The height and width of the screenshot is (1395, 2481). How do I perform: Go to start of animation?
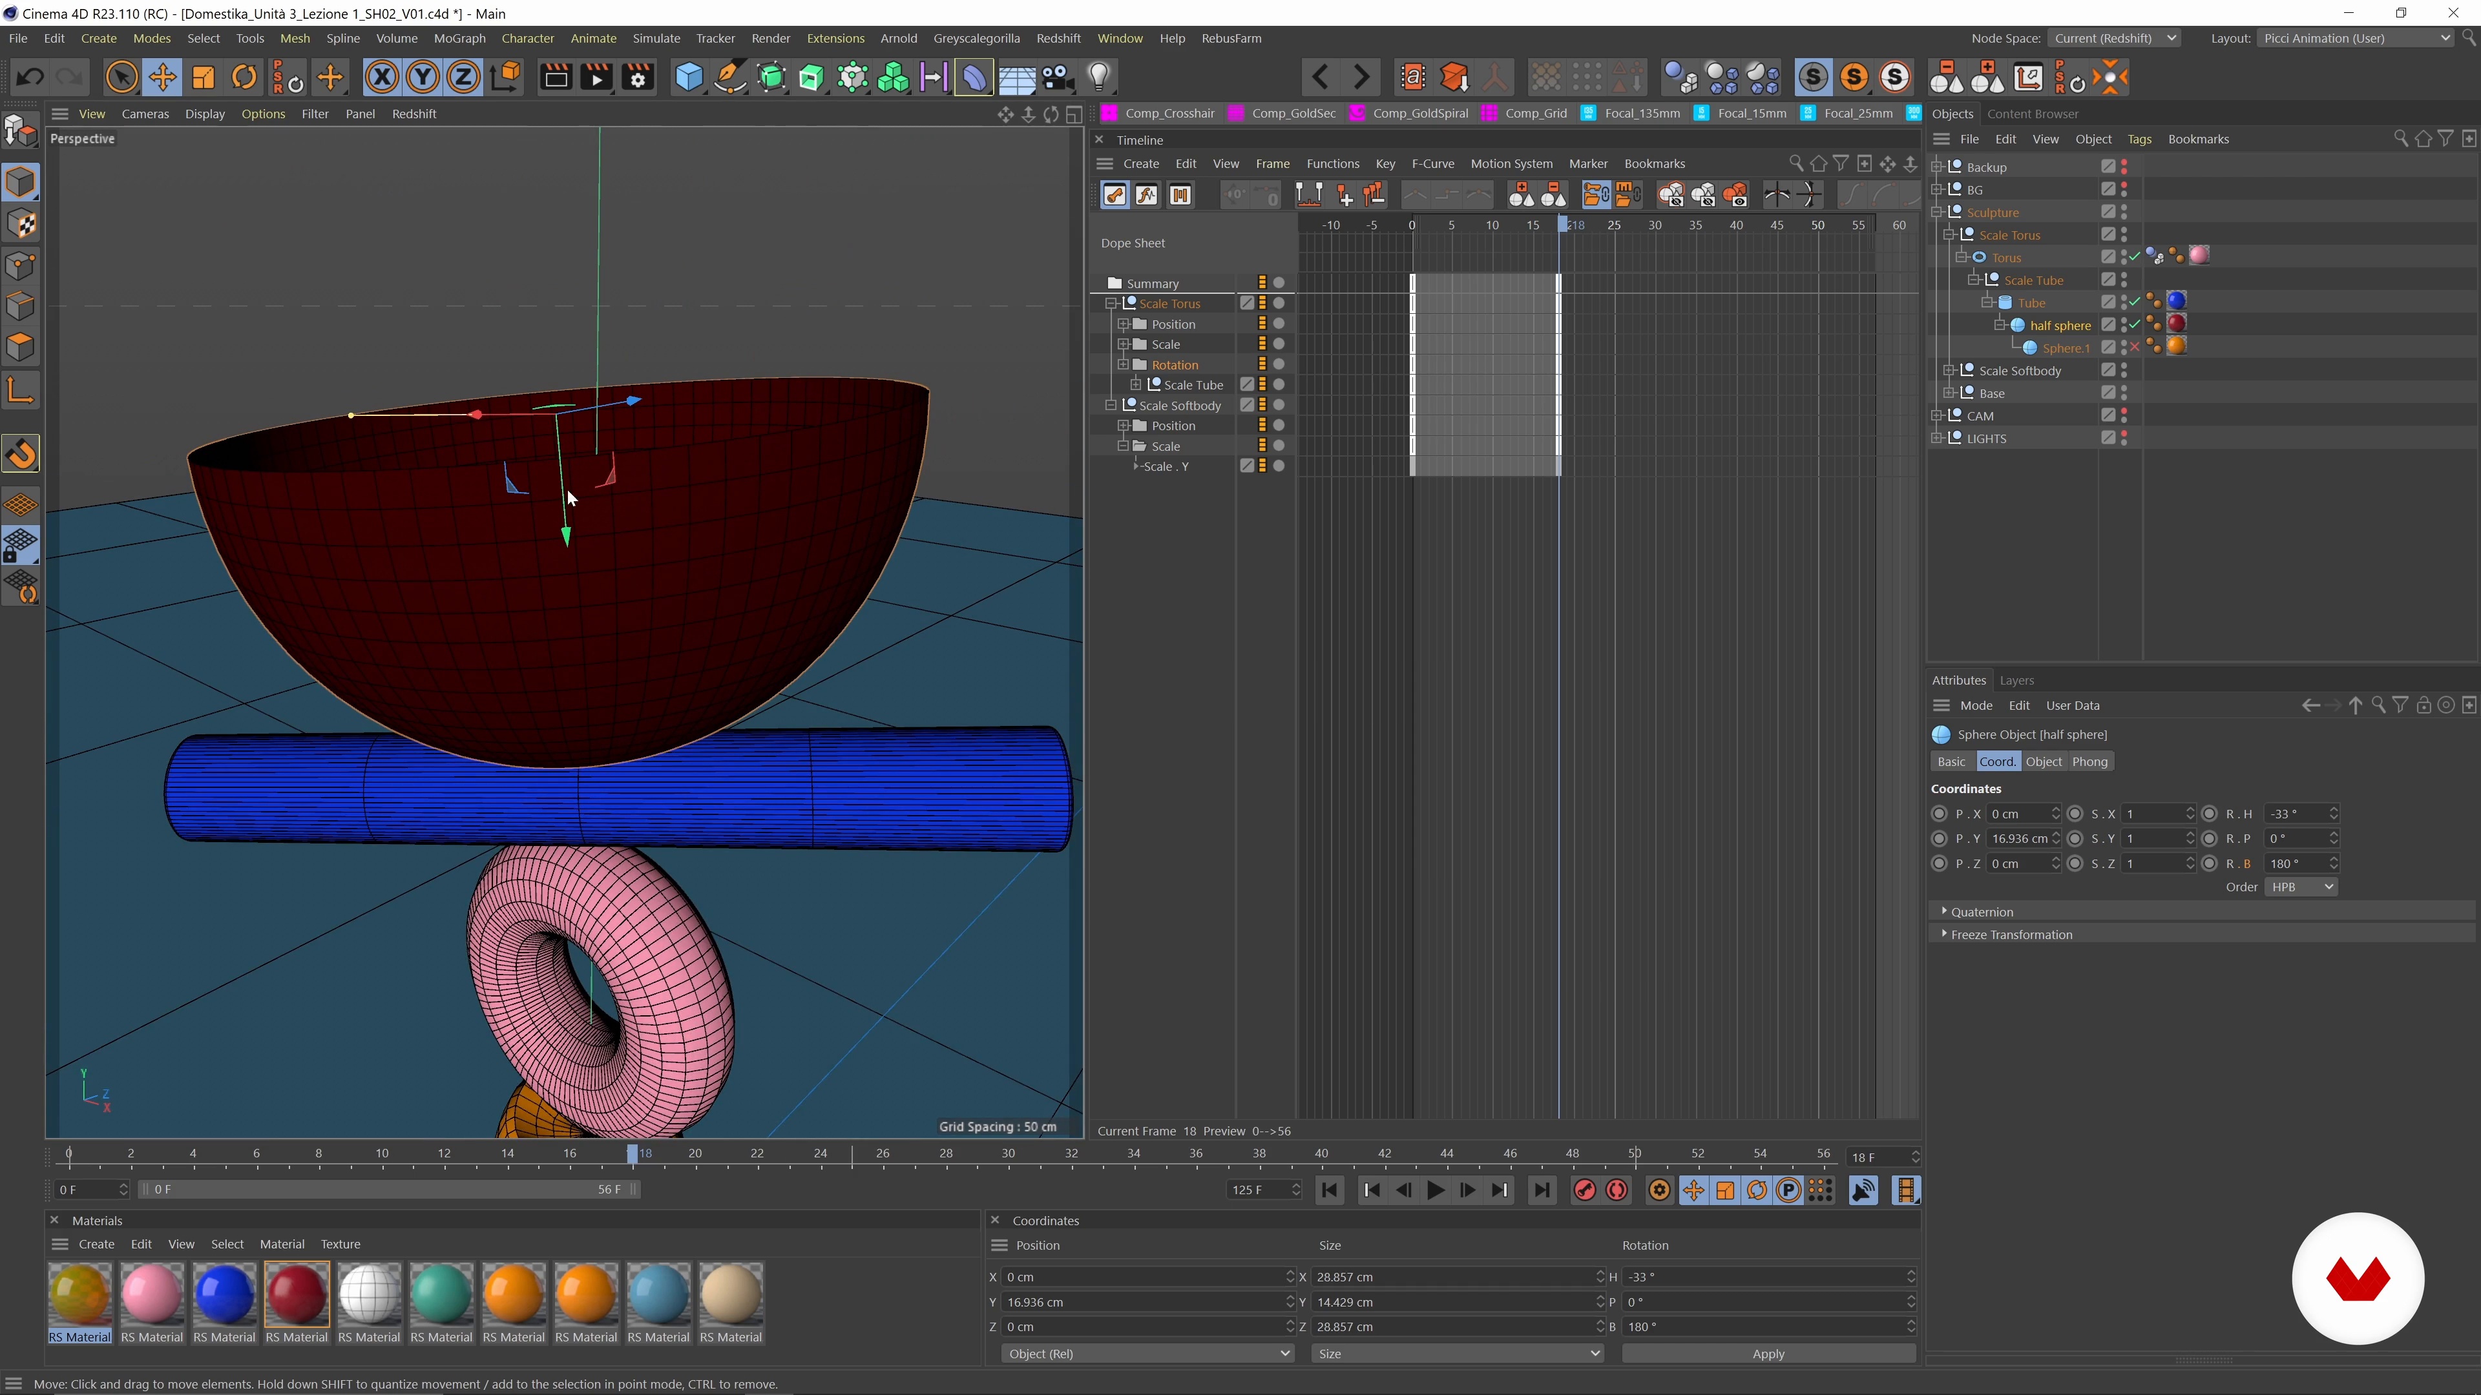click(1330, 1191)
